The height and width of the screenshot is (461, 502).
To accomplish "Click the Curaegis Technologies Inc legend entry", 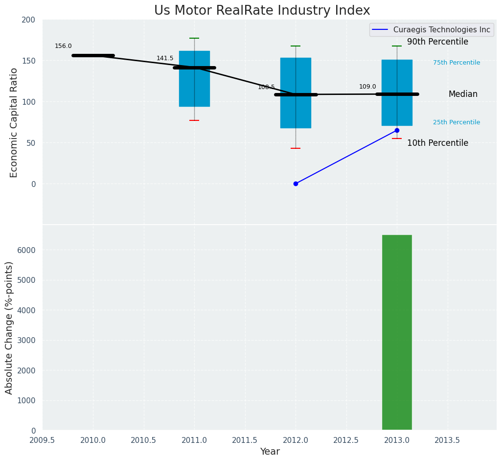I will click(432, 30).
